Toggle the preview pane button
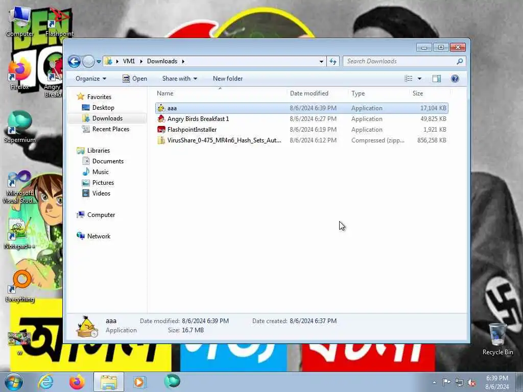The height and width of the screenshot is (392, 523). click(437, 79)
